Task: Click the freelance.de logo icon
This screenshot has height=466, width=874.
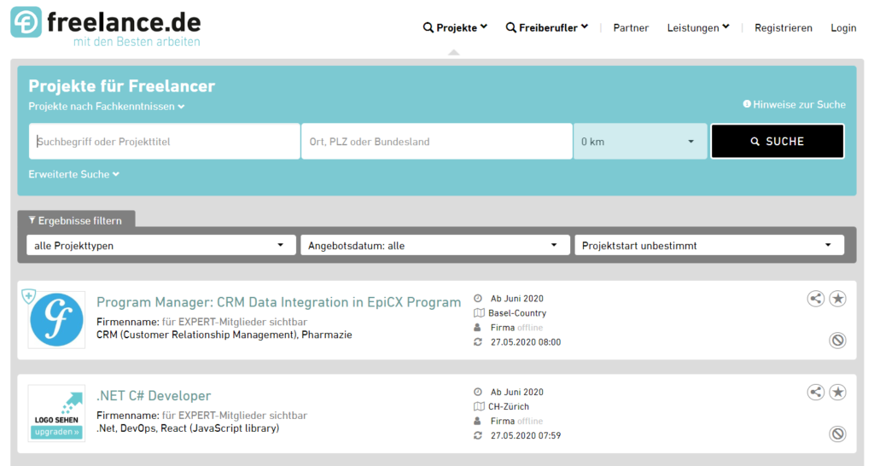Action: (x=26, y=22)
